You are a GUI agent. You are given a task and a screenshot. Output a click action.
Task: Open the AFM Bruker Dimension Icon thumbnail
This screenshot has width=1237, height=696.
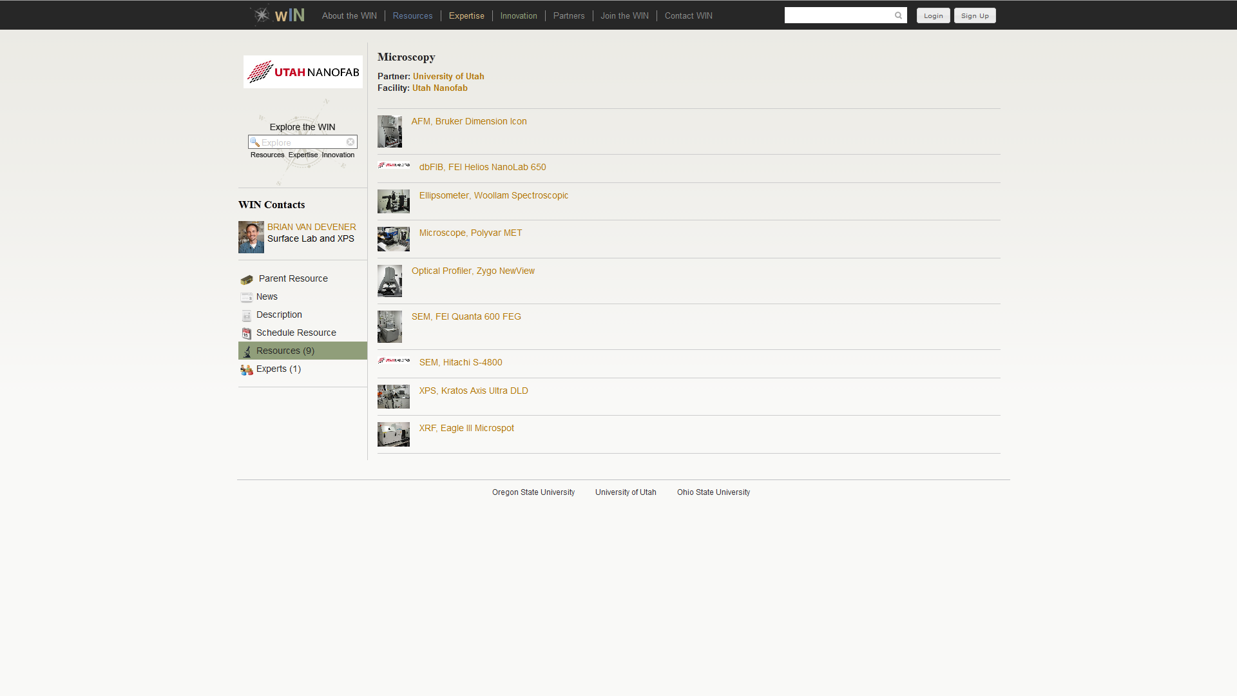click(390, 131)
